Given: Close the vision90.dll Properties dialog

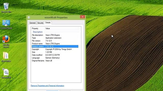Looking at the screenshot, I should (83, 17).
